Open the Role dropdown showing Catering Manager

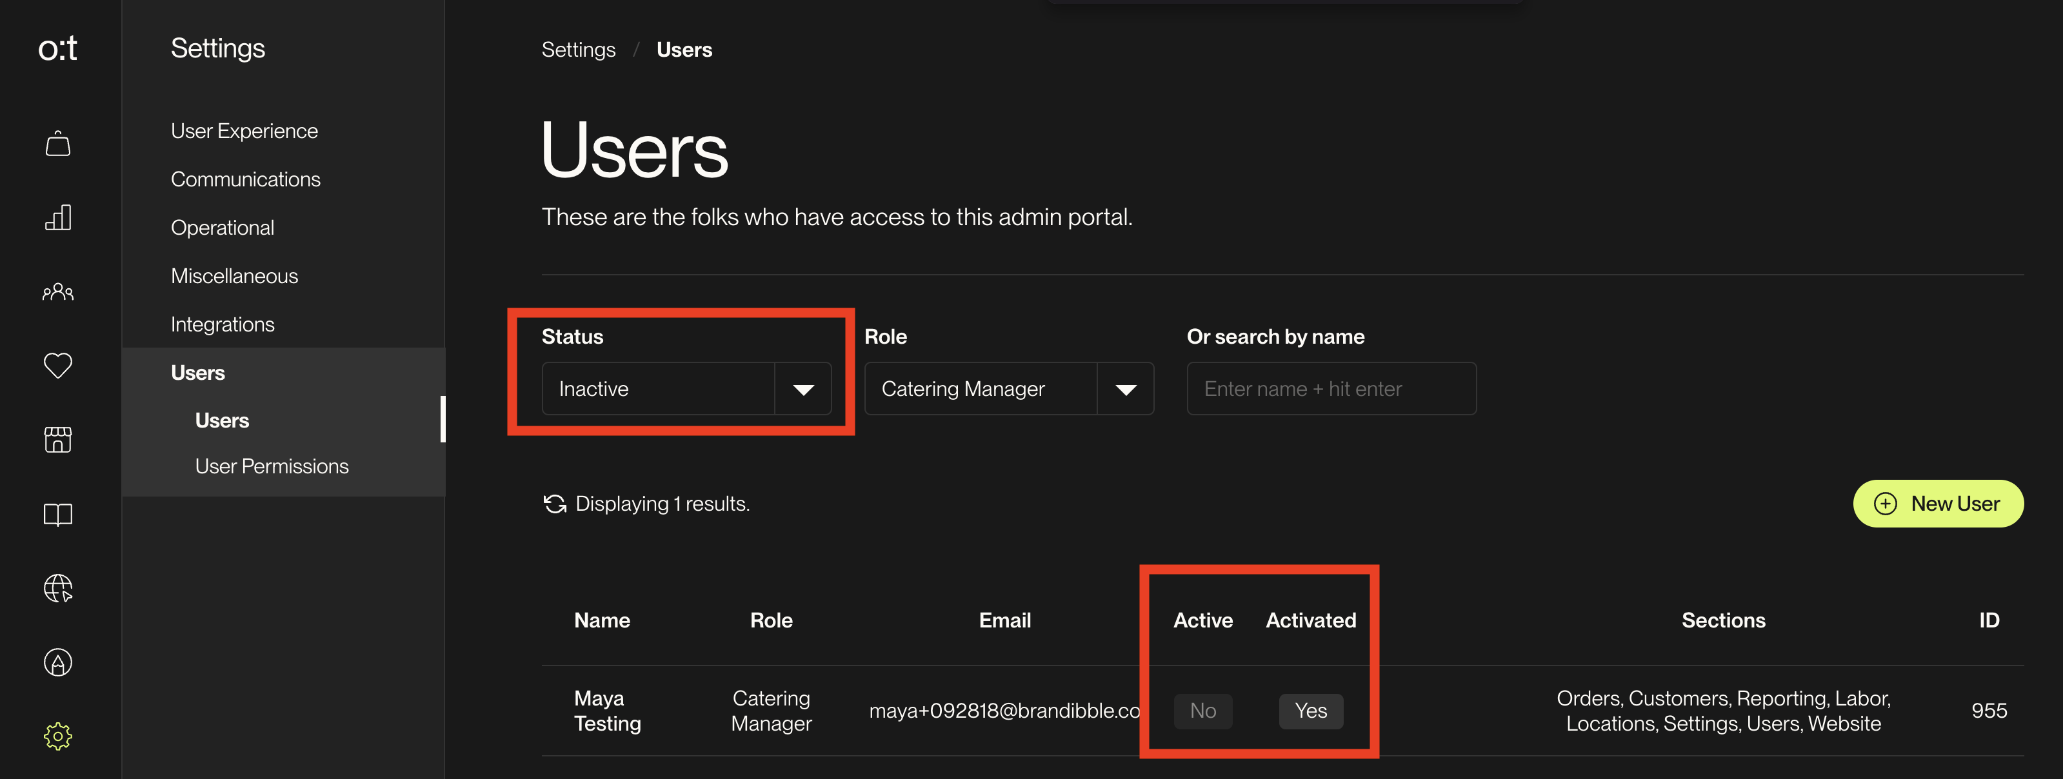pyautogui.click(x=1009, y=388)
